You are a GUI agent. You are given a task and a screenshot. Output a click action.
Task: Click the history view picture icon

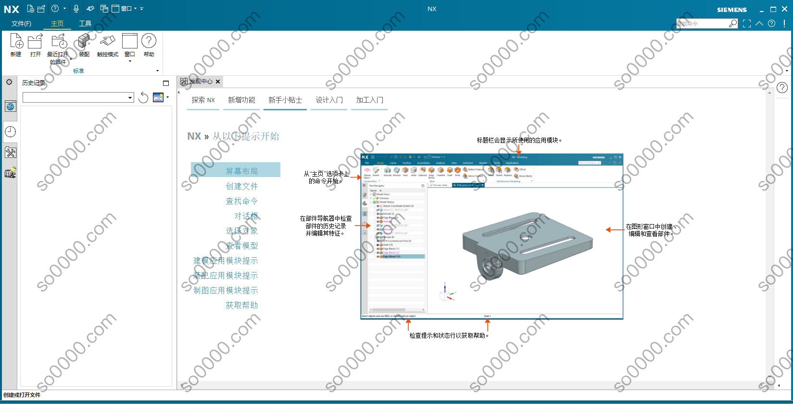click(x=158, y=97)
